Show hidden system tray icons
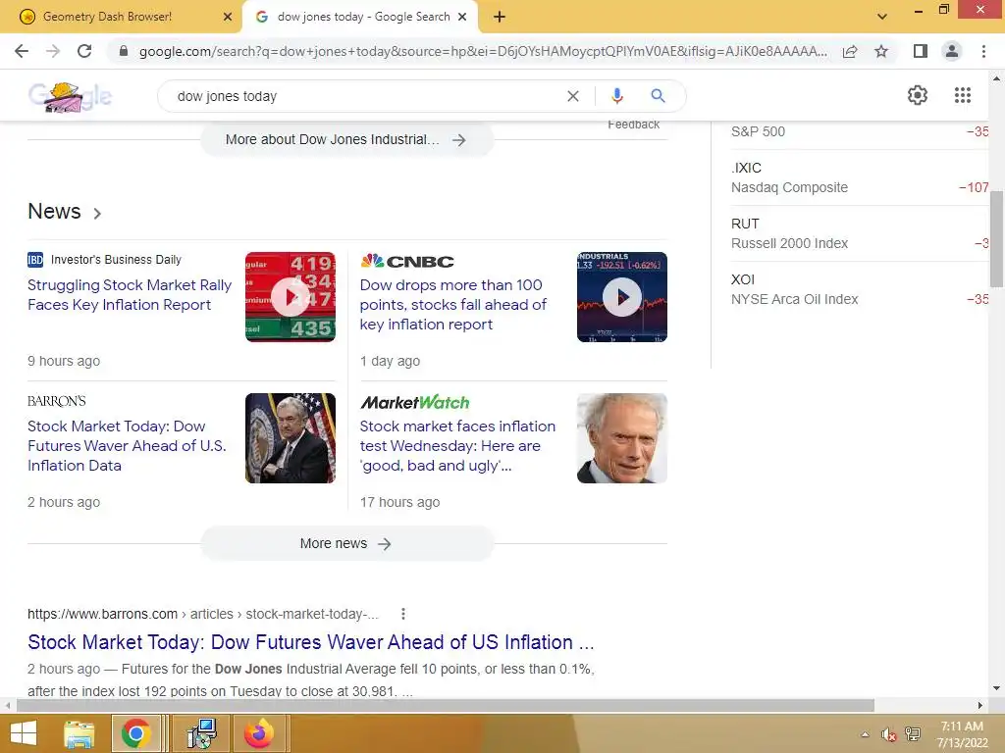This screenshot has height=753, width=1005. (865, 734)
